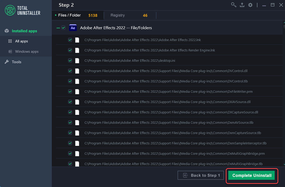Switch to Files / Folder tab
The width and height of the screenshot is (285, 187).
coord(78,15)
